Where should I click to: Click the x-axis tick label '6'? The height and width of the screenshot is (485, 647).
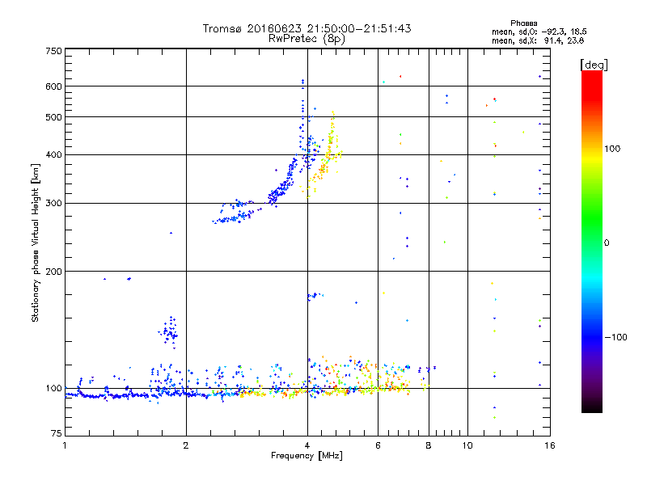pyautogui.click(x=378, y=445)
